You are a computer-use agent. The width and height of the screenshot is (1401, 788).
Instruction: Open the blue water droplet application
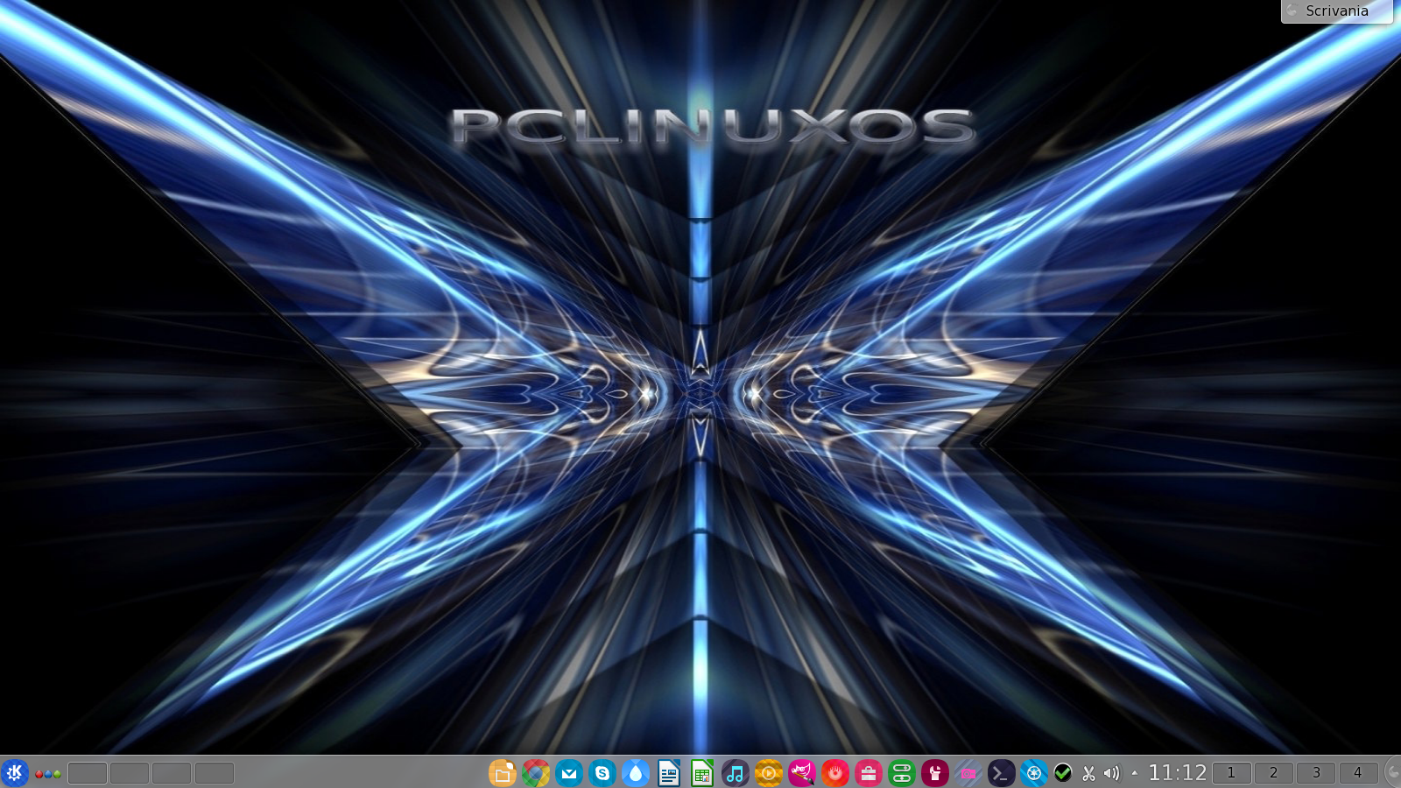636,773
